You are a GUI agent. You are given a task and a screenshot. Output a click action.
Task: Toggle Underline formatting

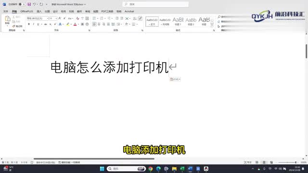coord(38,24)
